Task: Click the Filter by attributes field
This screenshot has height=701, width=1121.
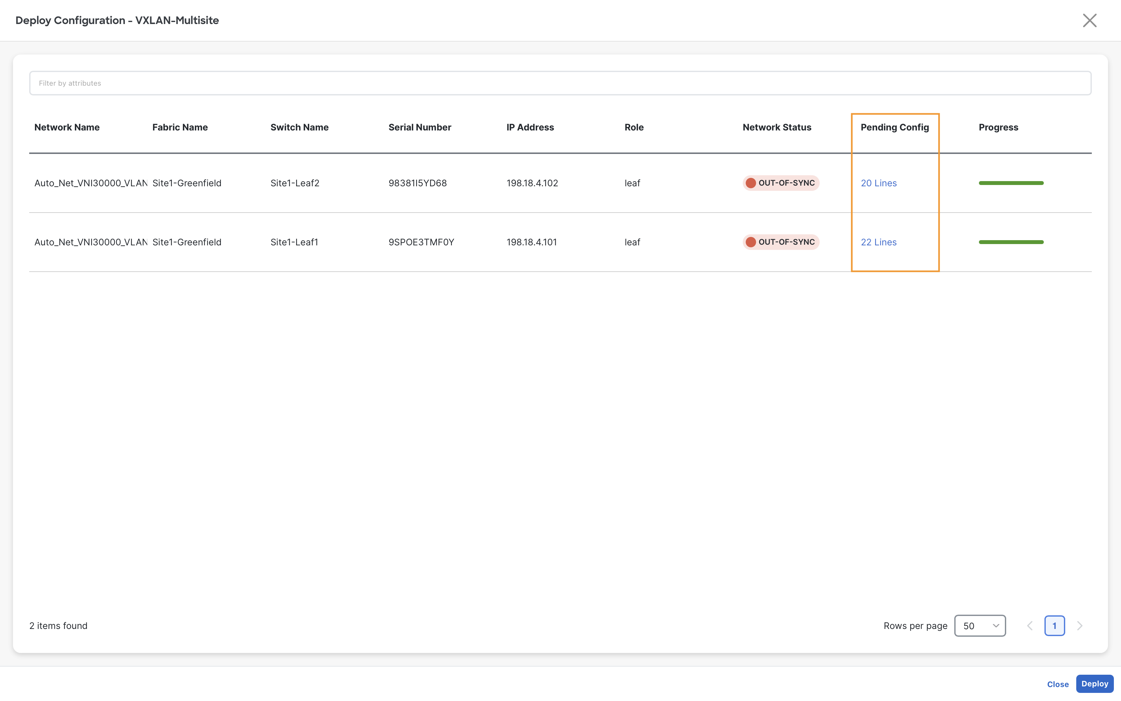Action: tap(560, 83)
